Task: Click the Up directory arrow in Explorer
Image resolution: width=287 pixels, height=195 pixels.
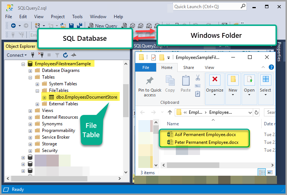Action: pos(170,112)
